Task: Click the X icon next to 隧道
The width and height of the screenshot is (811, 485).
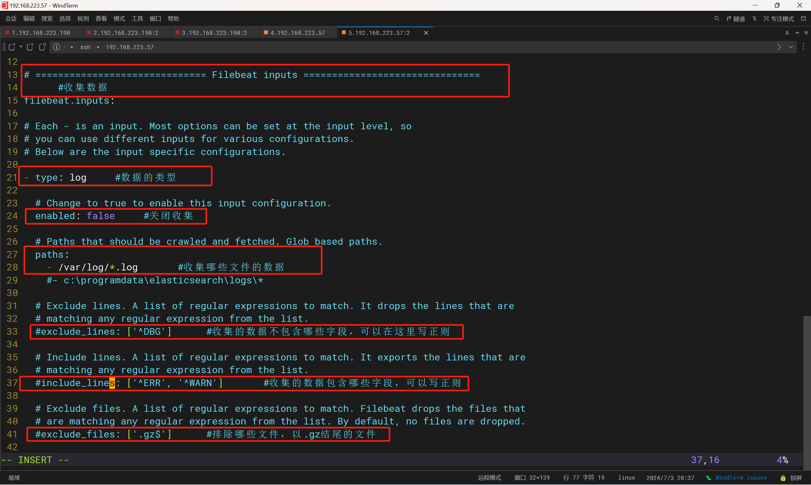Action: pos(755,19)
